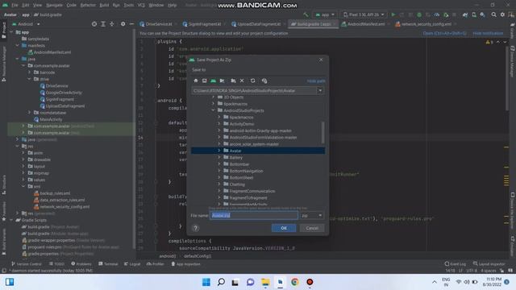Click the Desktop directory icon in dialog toolbar

coord(204,81)
